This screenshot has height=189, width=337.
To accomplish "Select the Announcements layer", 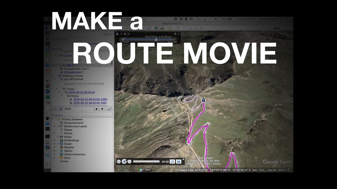I will click(x=74, y=123).
